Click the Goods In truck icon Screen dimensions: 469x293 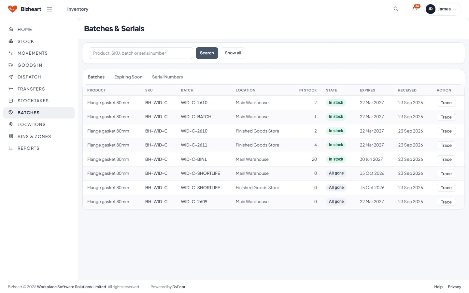11,65
